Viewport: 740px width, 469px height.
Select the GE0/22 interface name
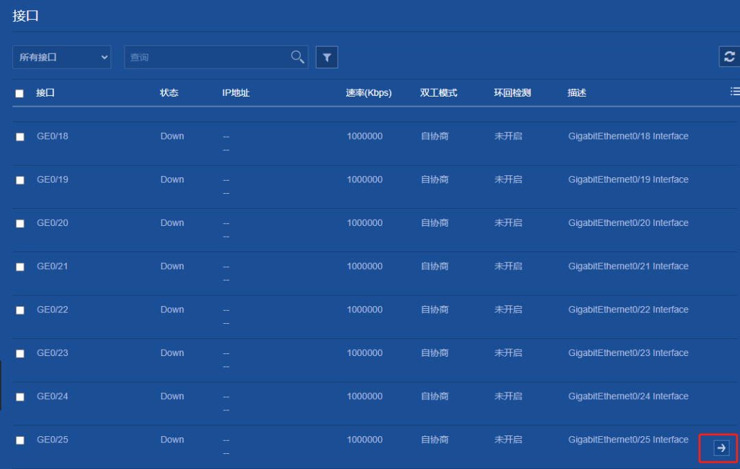(52, 309)
